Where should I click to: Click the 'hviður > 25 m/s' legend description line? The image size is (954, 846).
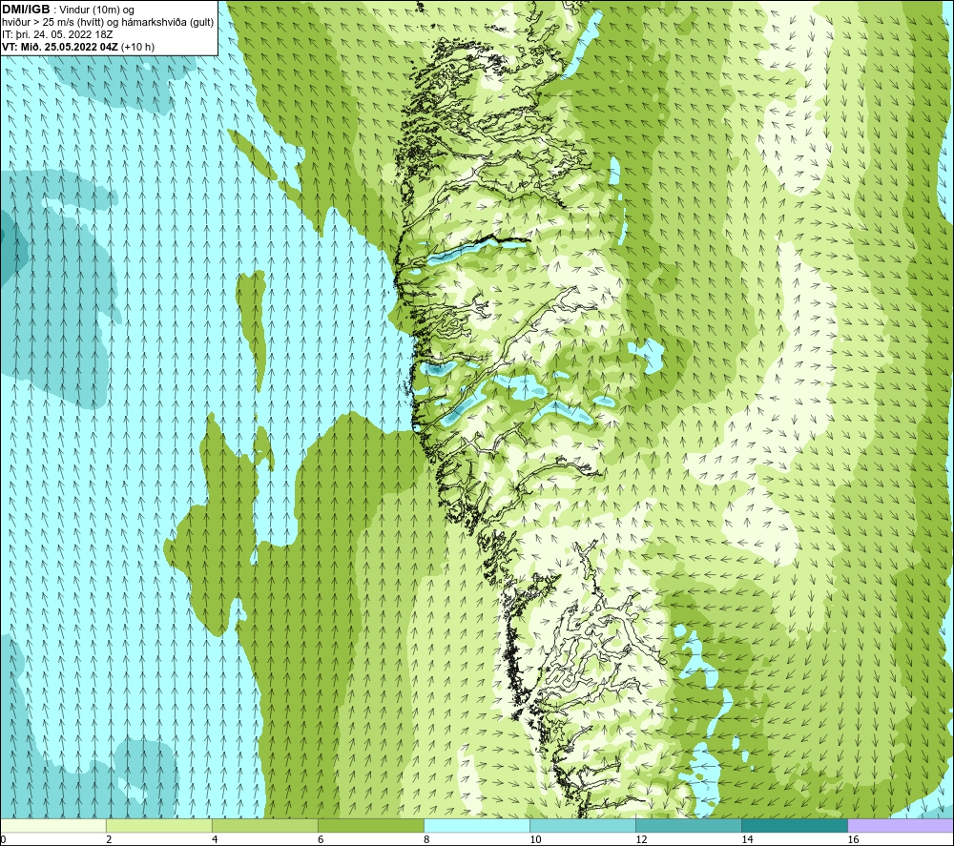(108, 23)
